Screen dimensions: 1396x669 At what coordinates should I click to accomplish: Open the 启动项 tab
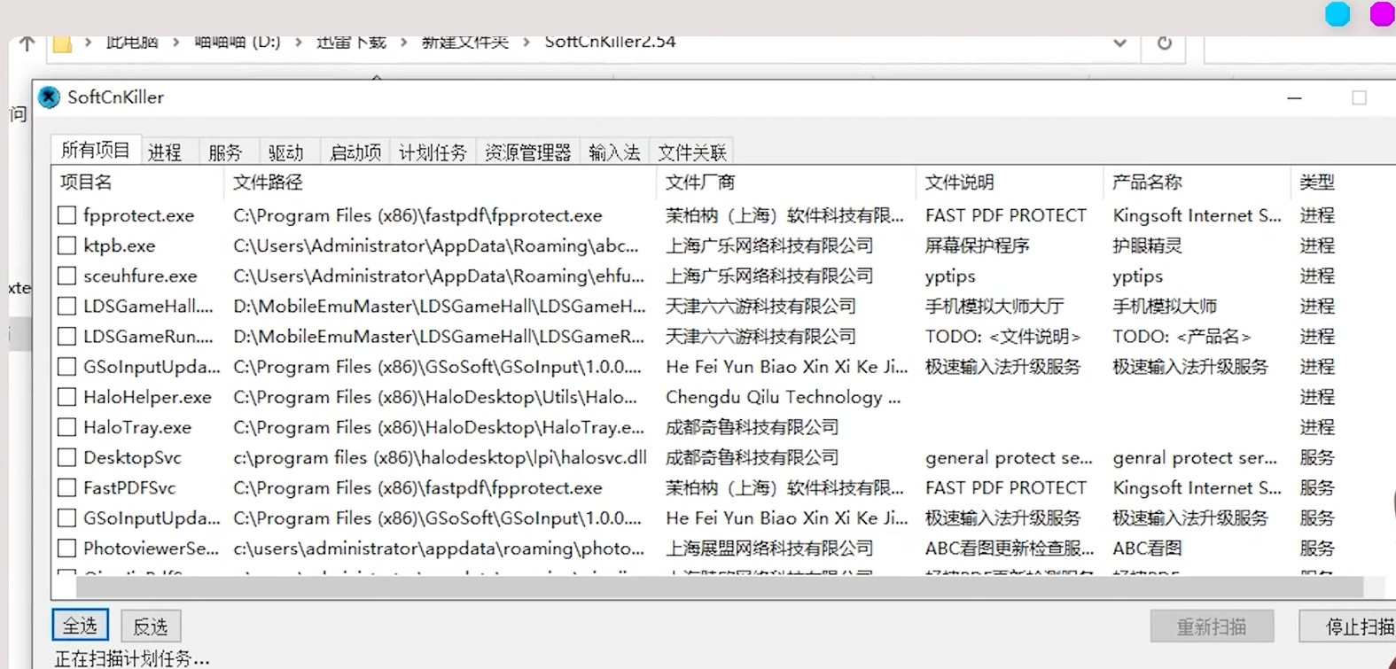click(x=355, y=152)
